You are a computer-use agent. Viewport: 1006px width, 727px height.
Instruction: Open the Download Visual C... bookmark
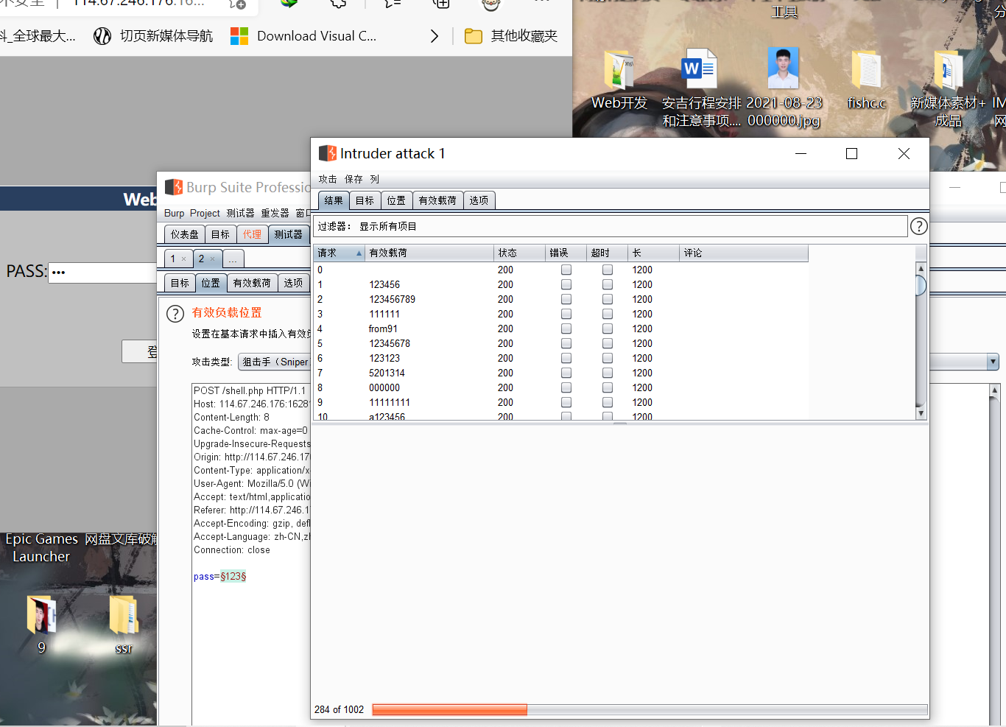point(303,36)
